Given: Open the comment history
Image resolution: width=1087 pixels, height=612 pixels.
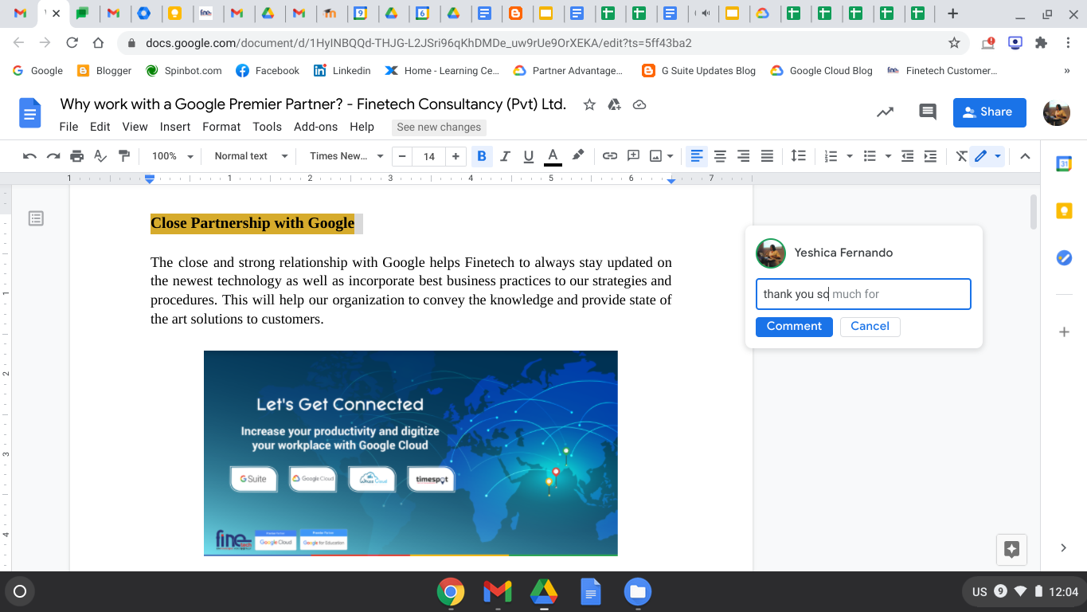Looking at the screenshot, I should tap(928, 112).
